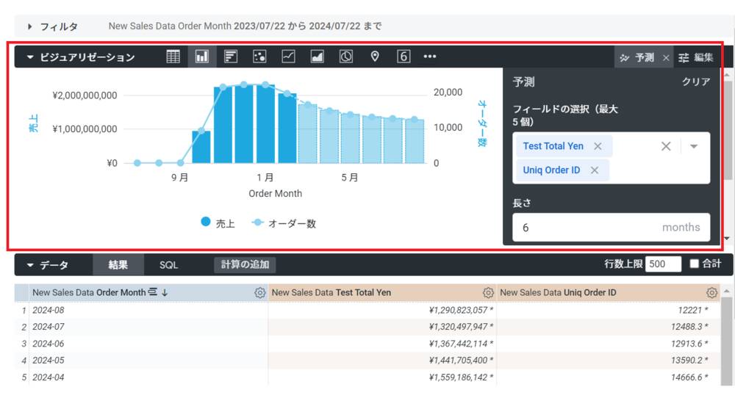Remove the Test Total Yen field chip
Viewport: 735px width, 398px height.
598,146
